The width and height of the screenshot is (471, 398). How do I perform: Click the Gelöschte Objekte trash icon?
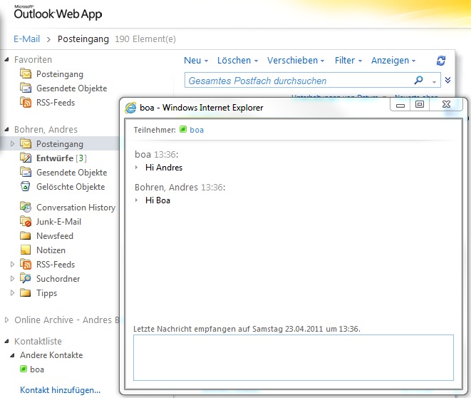coord(26,186)
